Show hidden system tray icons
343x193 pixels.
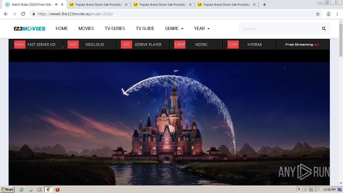[x=299, y=189]
